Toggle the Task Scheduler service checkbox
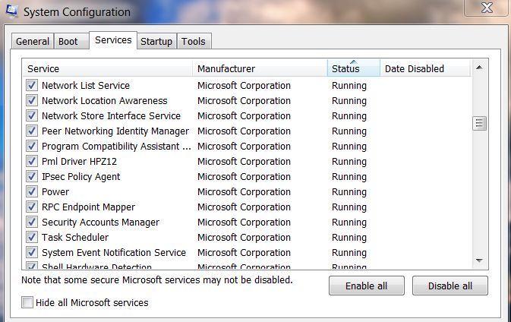Viewport: 511px width, 322px height. click(32, 238)
